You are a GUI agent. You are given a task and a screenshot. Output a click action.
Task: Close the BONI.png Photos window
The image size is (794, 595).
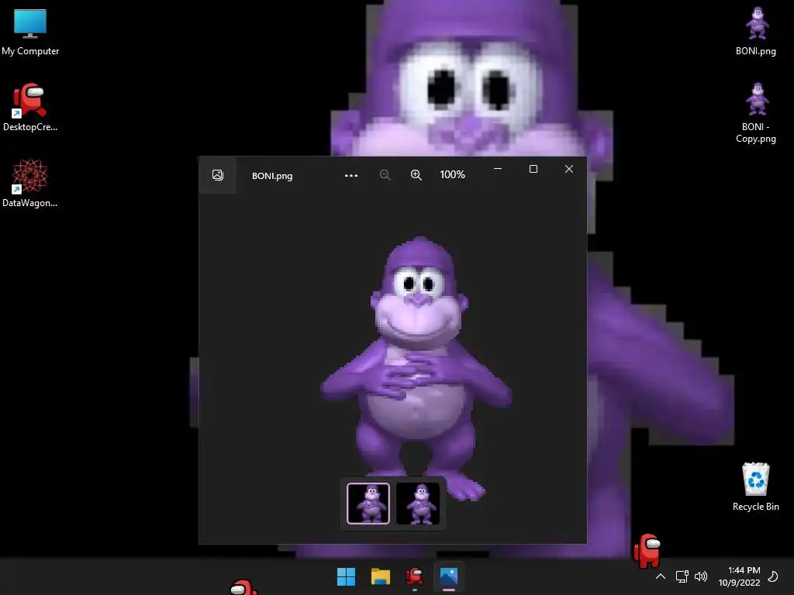coord(569,169)
